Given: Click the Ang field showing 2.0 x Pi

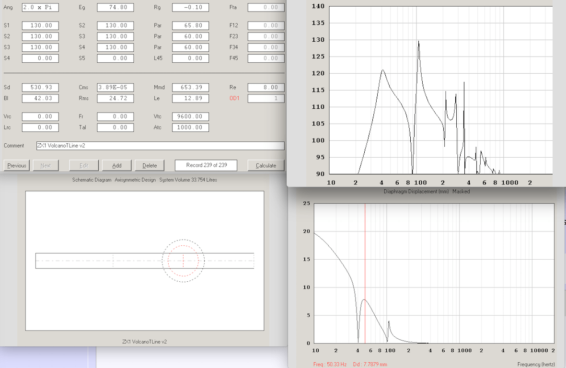Looking at the screenshot, I should (40, 7).
